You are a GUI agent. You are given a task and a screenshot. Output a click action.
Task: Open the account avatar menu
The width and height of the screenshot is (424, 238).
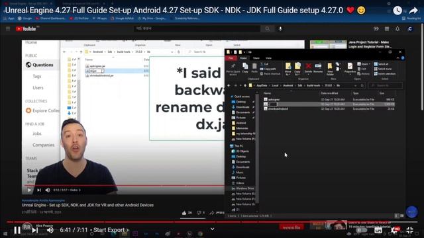click(x=410, y=28)
